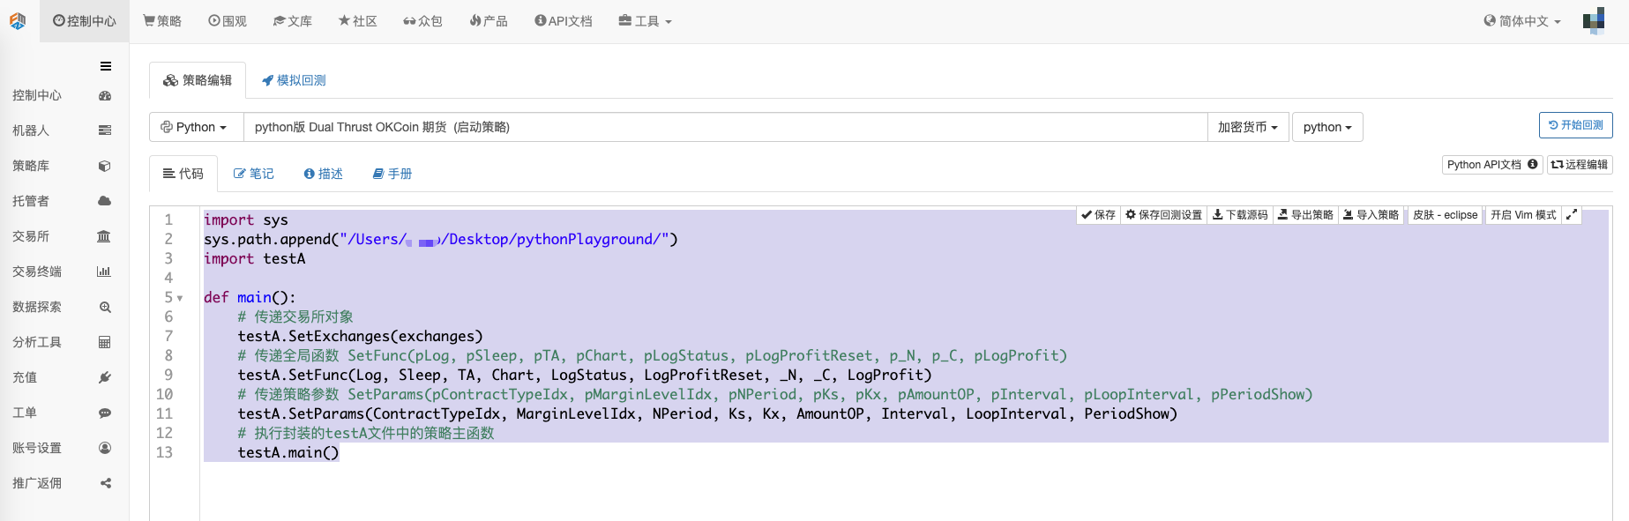
Task: Click the robot list icon in sidebar
Action: (x=105, y=130)
